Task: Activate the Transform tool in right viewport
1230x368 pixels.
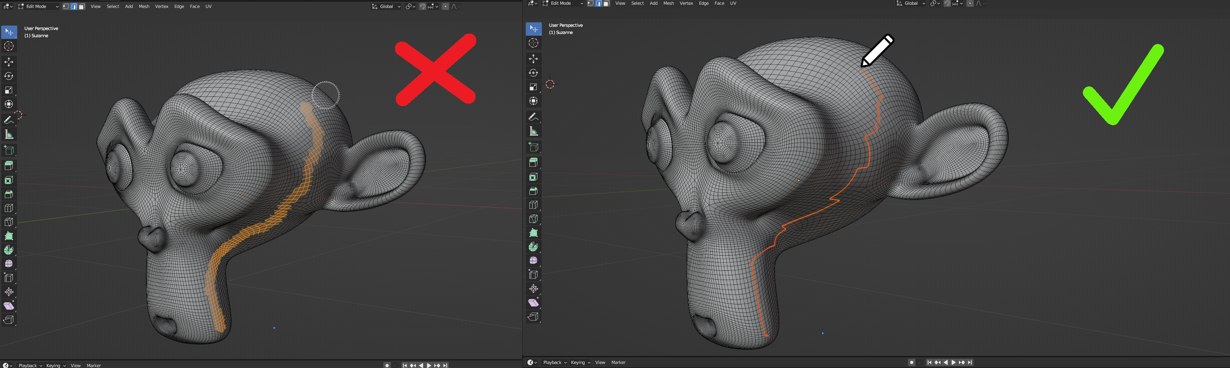Action: click(534, 101)
